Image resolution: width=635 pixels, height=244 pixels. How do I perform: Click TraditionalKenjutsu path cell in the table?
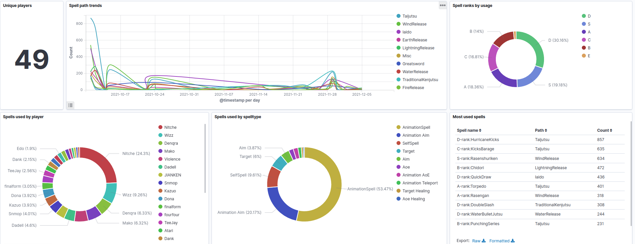[x=553, y=205]
